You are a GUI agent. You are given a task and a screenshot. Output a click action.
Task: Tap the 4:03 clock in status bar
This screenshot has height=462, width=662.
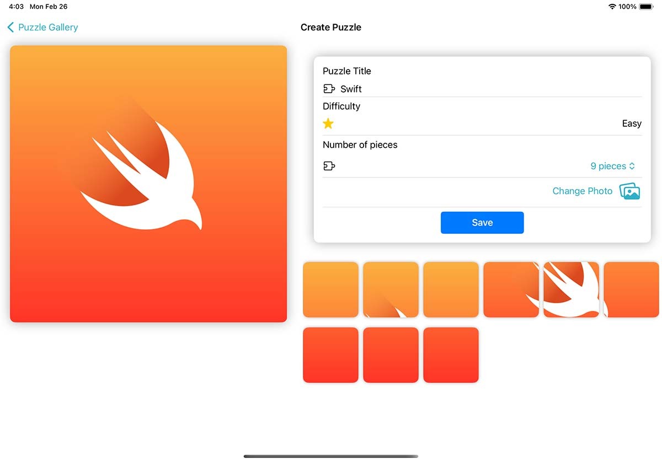16,7
